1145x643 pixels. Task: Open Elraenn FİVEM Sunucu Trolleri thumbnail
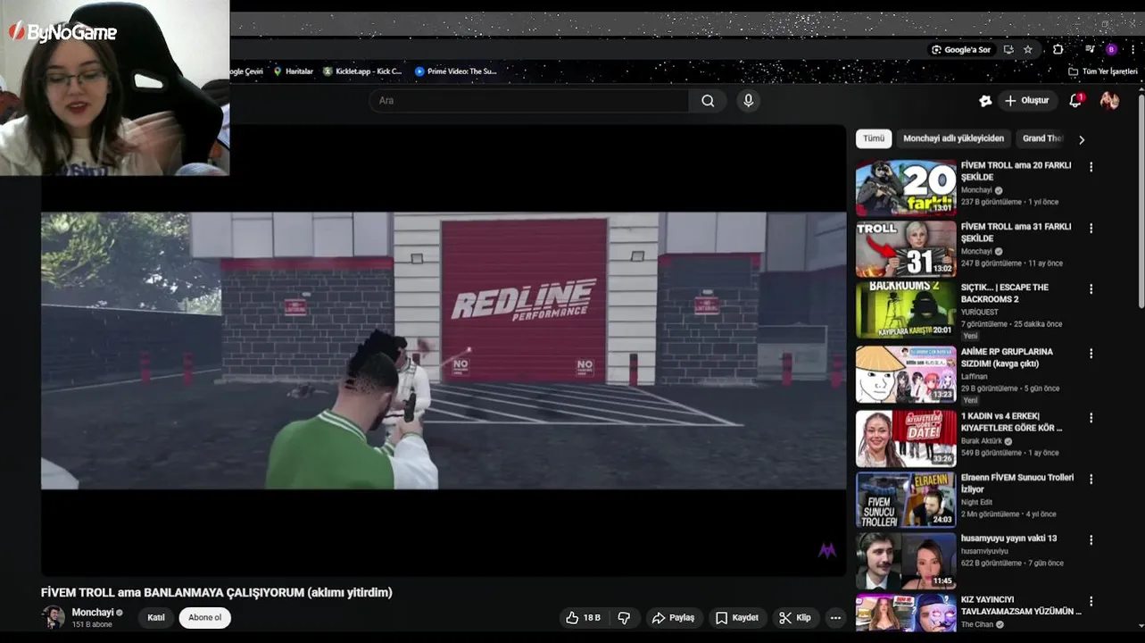coord(906,499)
